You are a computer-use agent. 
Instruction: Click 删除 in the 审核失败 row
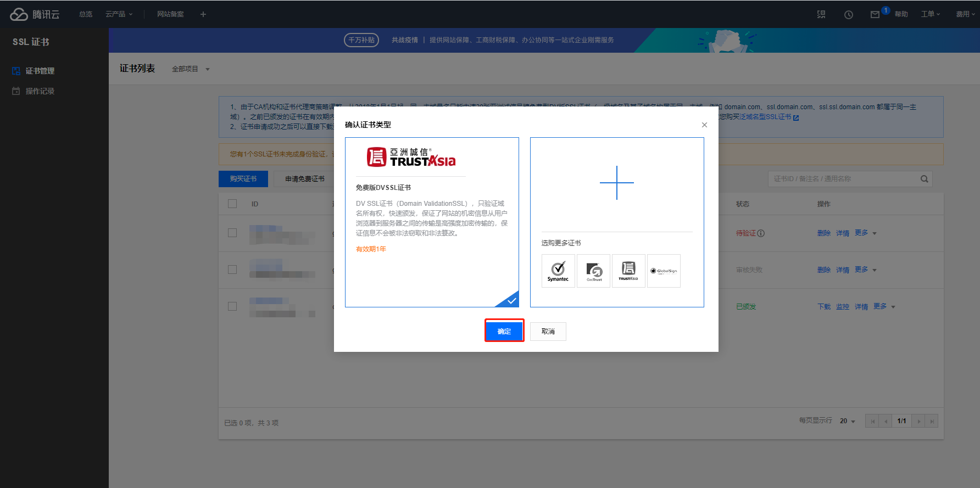824,270
